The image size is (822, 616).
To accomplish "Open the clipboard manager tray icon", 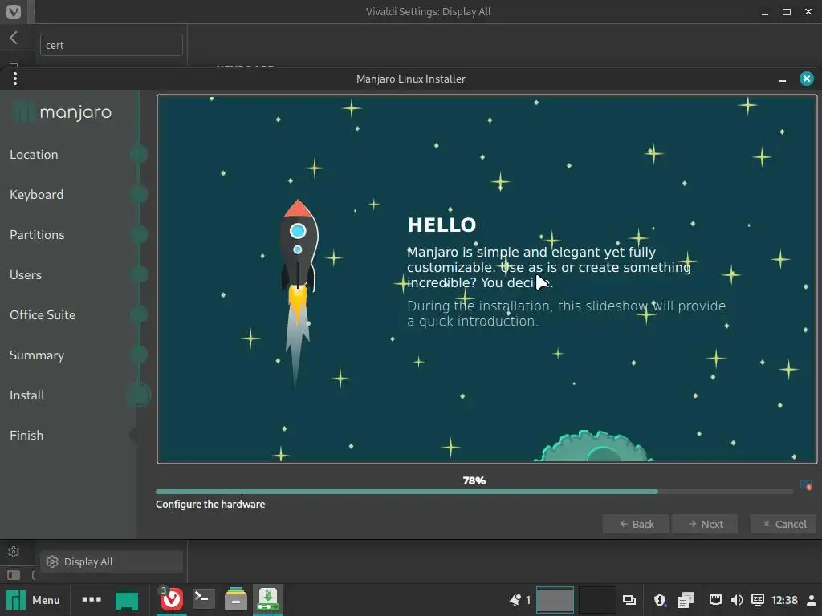I will pyautogui.click(x=686, y=600).
